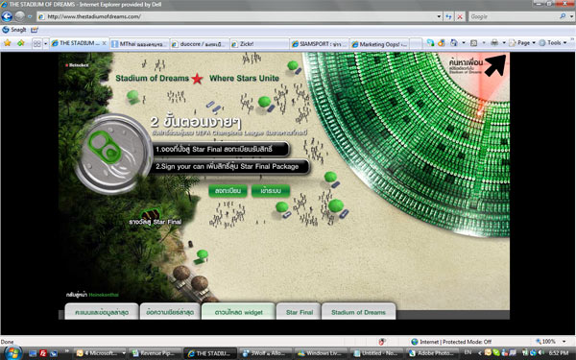The image size is (576, 360).
Task: Switch to the Zickr! tab
Action: coord(259,44)
